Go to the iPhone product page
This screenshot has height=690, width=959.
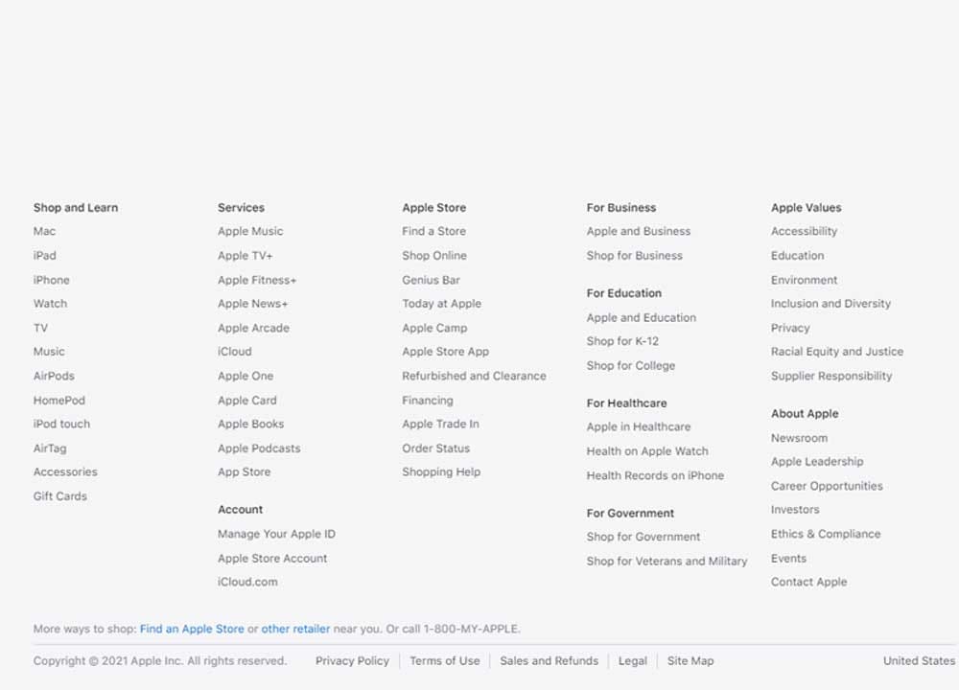51,280
